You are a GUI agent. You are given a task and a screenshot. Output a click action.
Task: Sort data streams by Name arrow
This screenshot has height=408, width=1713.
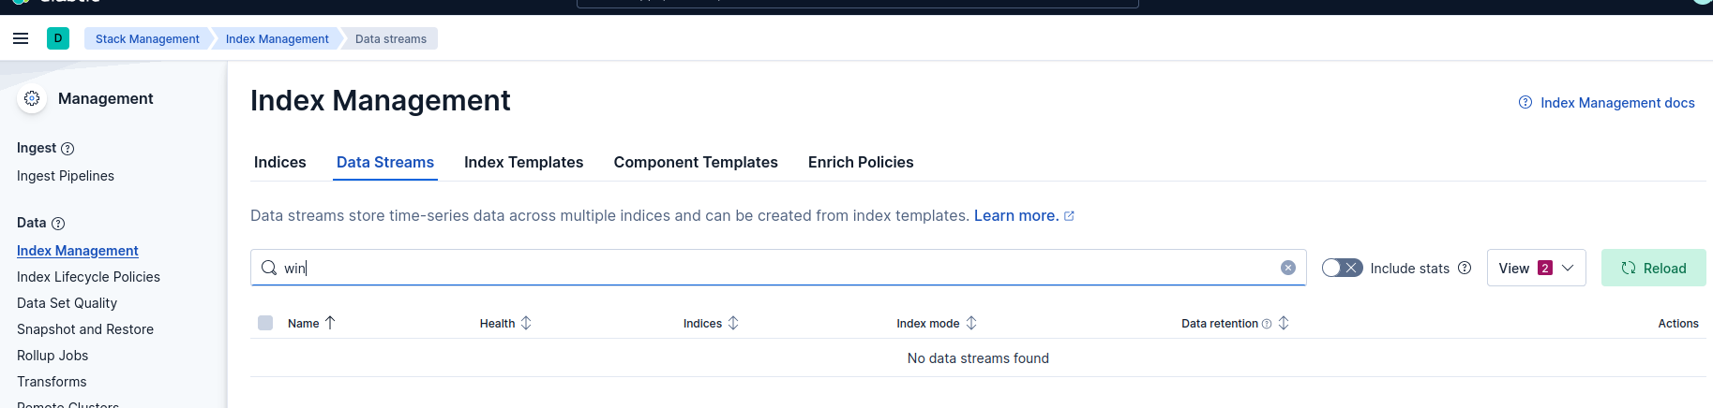(x=330, y=323)
